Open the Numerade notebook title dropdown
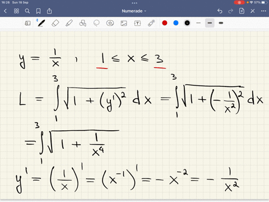The image size is (269, 202). pyautogui.click(x=134, y=11)
